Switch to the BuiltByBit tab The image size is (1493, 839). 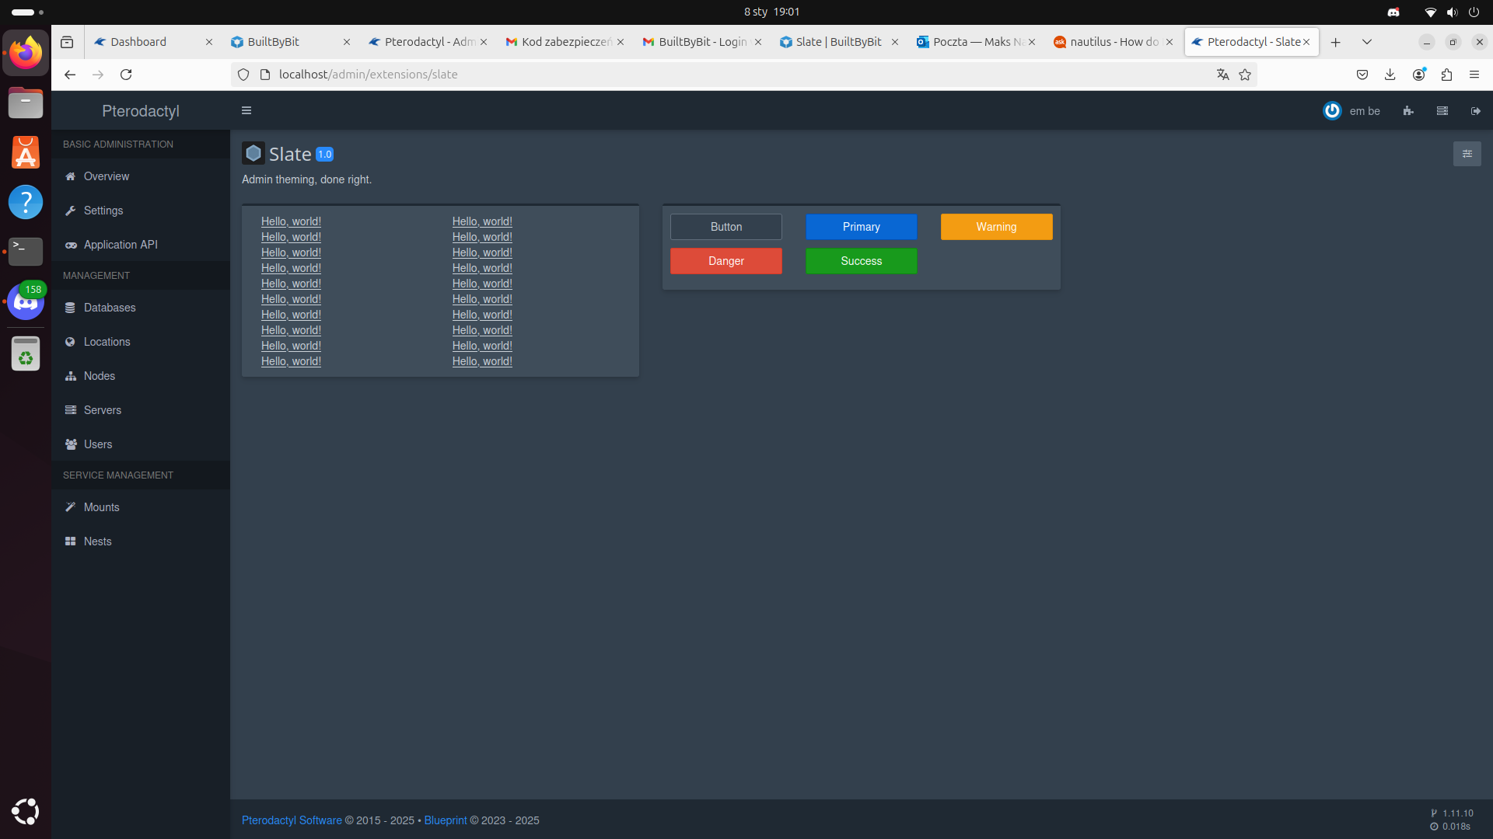click(x=290, y=42)
